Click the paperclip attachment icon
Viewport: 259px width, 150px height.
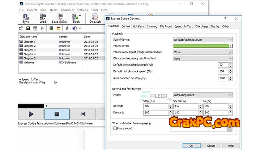67,28
